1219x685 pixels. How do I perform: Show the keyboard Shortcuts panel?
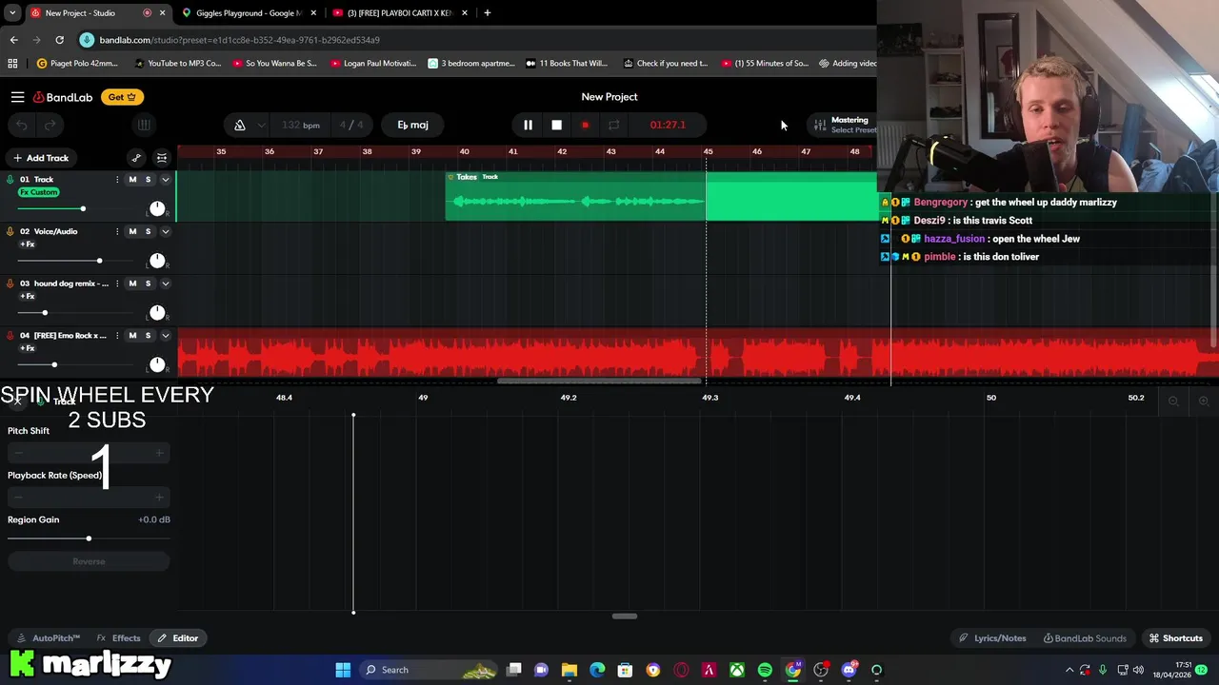pos(1175,638)
